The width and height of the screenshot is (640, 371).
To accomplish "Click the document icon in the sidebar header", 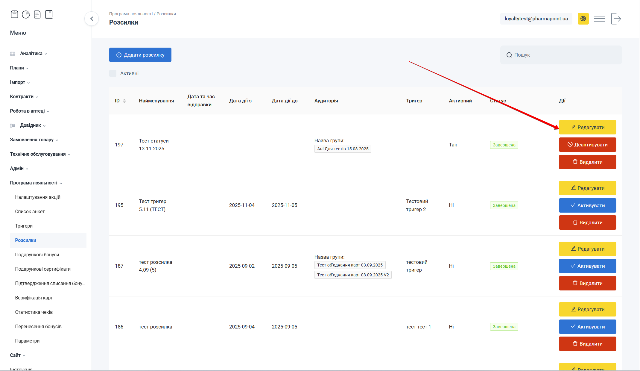I will pyautogui.click(x=37, y=14).
